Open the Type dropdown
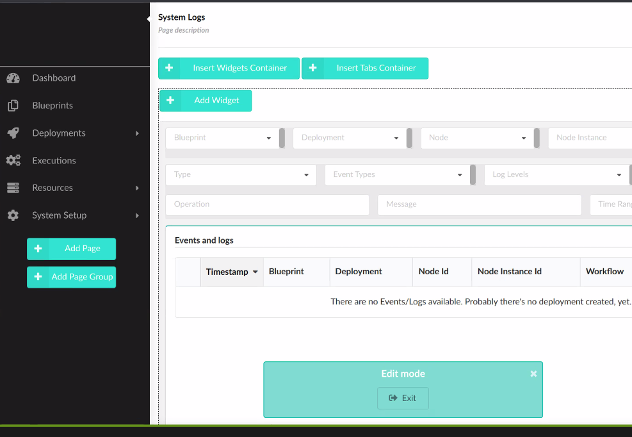Viewport: 632px width, 437px height. 241,175
